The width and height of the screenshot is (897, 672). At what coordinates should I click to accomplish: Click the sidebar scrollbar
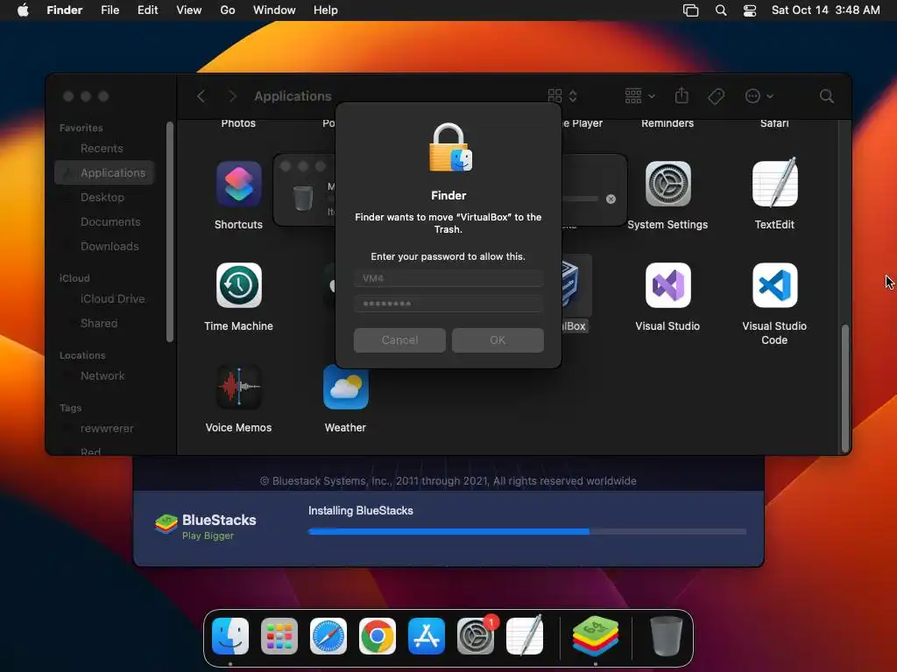point(169,231)
